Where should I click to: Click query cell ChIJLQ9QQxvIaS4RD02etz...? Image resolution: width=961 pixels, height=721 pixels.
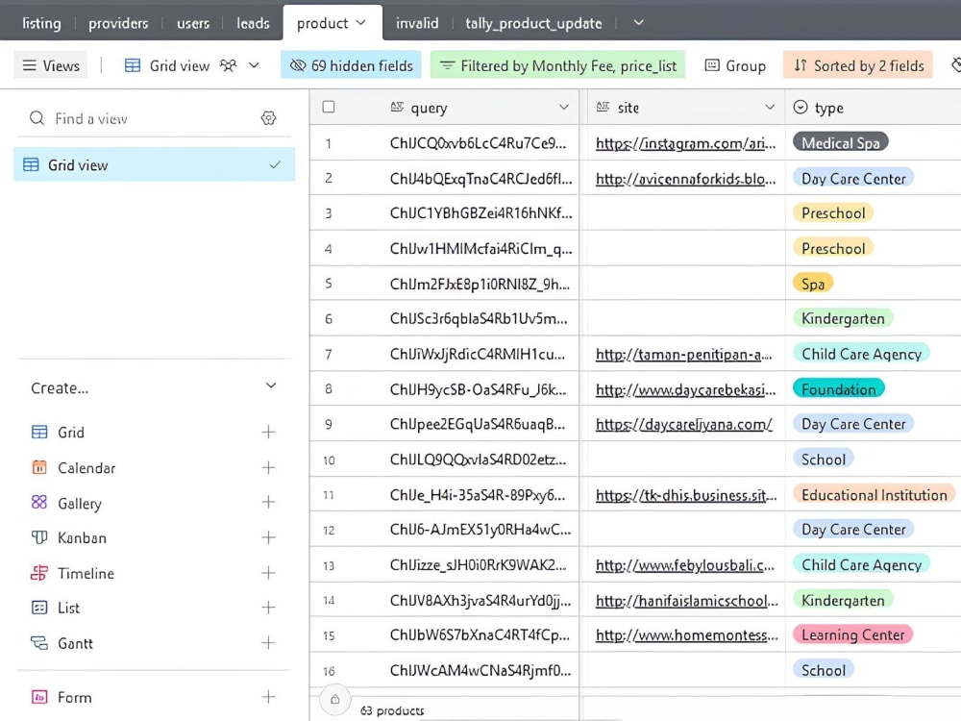478,460
